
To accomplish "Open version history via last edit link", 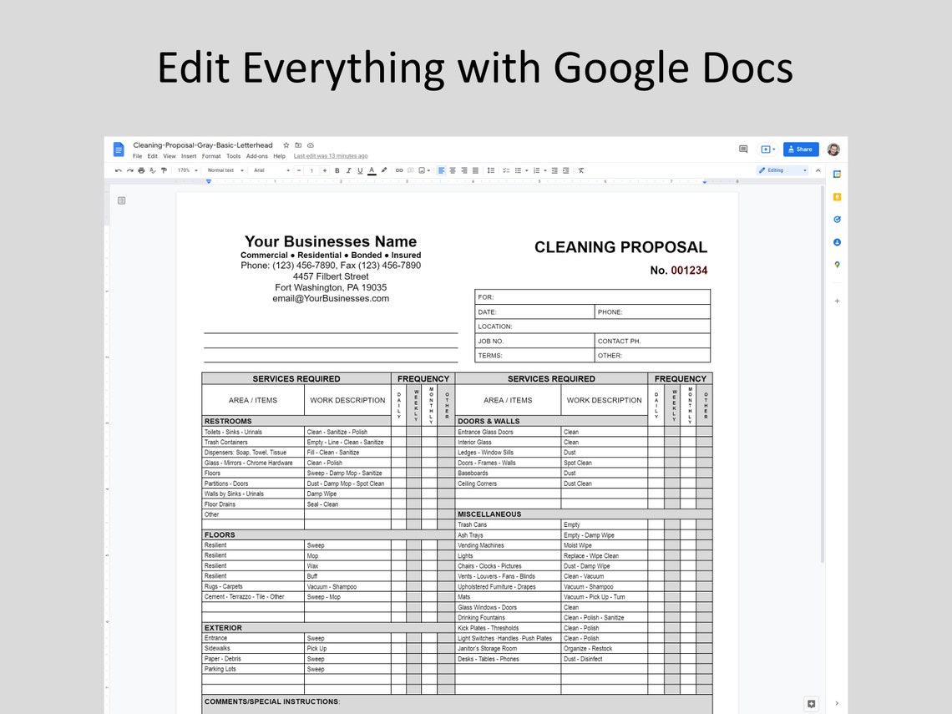I will (x=332, y=155).
